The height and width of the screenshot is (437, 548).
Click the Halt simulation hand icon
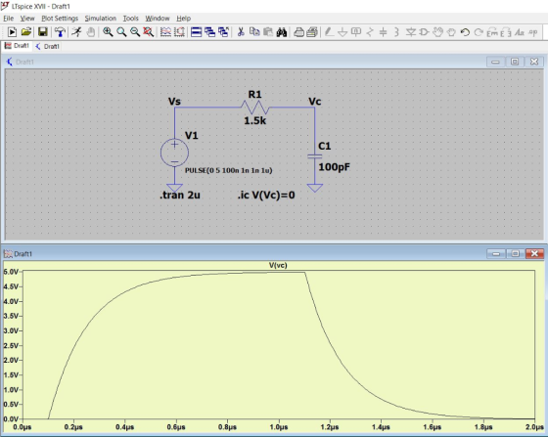tap(91, 32)
